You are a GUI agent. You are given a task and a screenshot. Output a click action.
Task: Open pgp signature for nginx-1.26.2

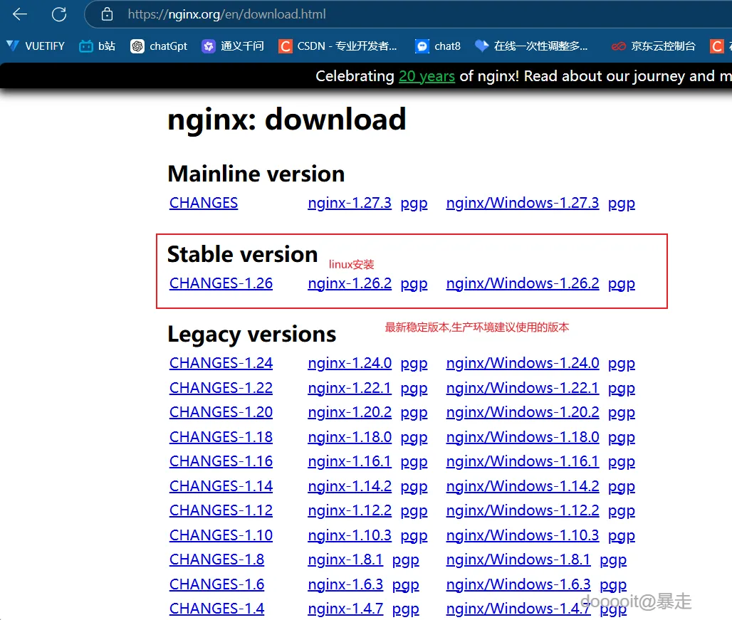[414, 283]
